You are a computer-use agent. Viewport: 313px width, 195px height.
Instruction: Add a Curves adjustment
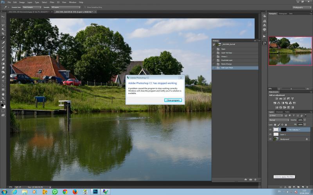click(285, 99)
